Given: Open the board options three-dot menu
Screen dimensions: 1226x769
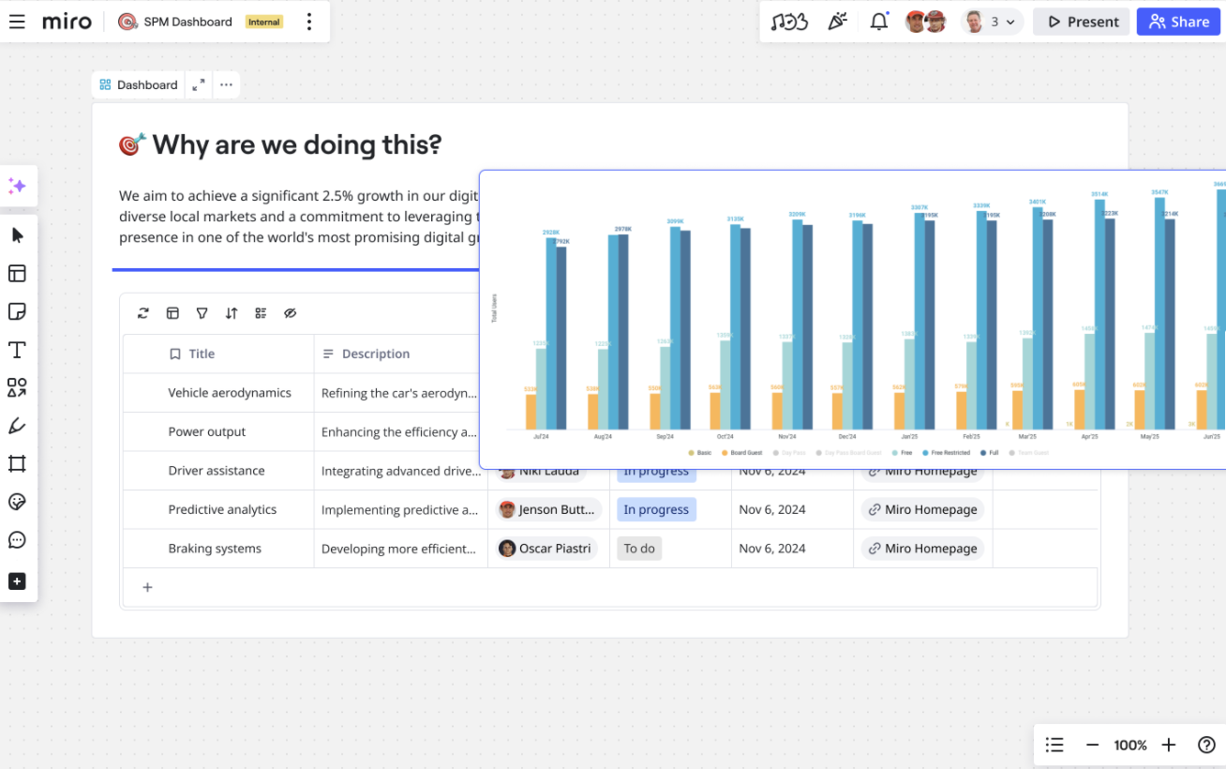Looking at the screenshot, I should click(309, 22).
